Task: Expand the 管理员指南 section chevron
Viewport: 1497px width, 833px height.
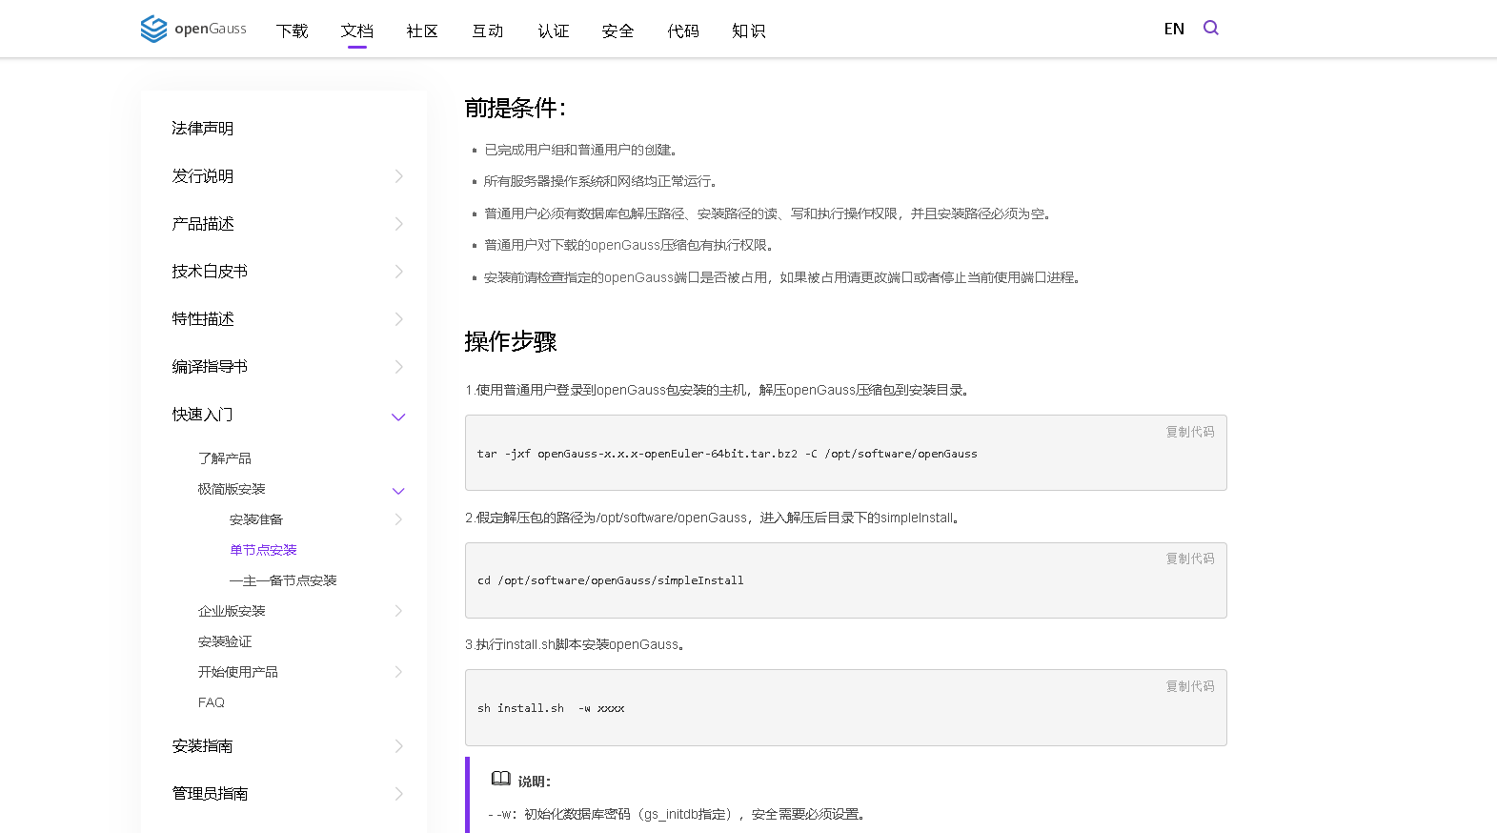Action: [399, 794]
